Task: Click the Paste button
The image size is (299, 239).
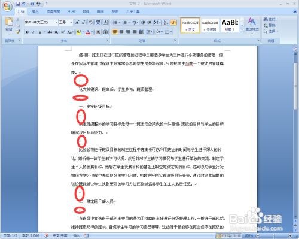Action: click(x=9, y=26)
